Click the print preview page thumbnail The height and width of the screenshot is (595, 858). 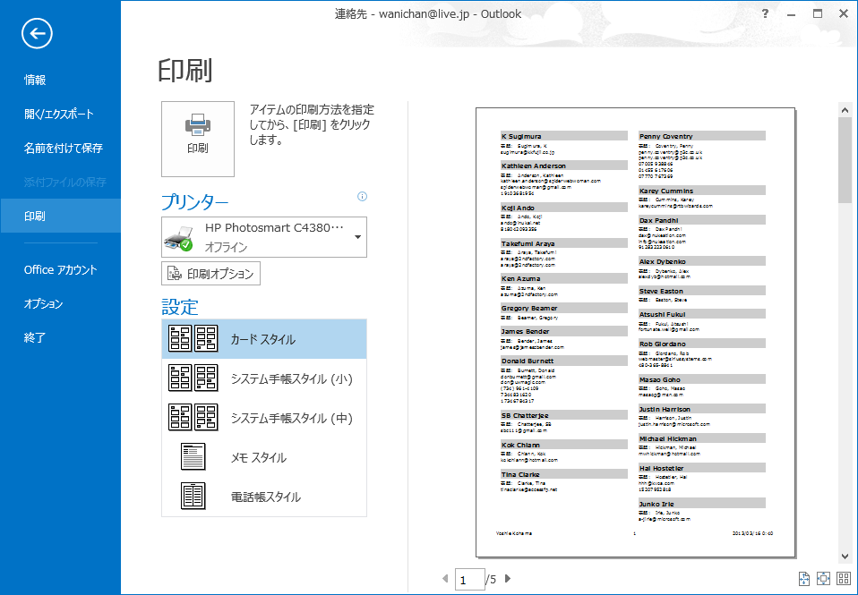pyautogui.click(x=635, y=333)
